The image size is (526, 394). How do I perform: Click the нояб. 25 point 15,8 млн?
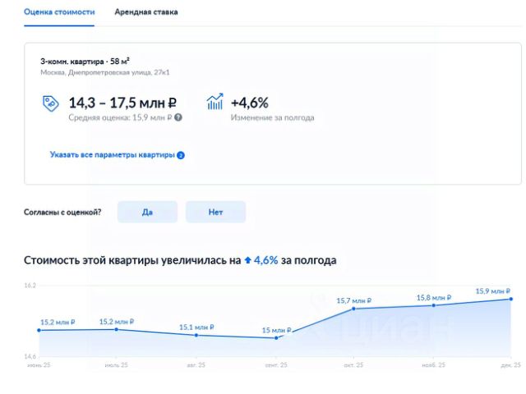(434, 305)
